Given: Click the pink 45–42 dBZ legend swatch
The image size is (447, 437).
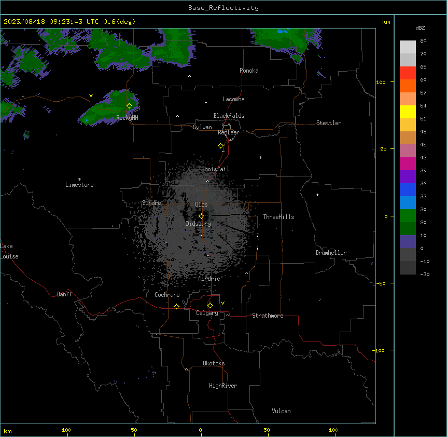Looking at the screenshot, I should click(x=408, y=151).
